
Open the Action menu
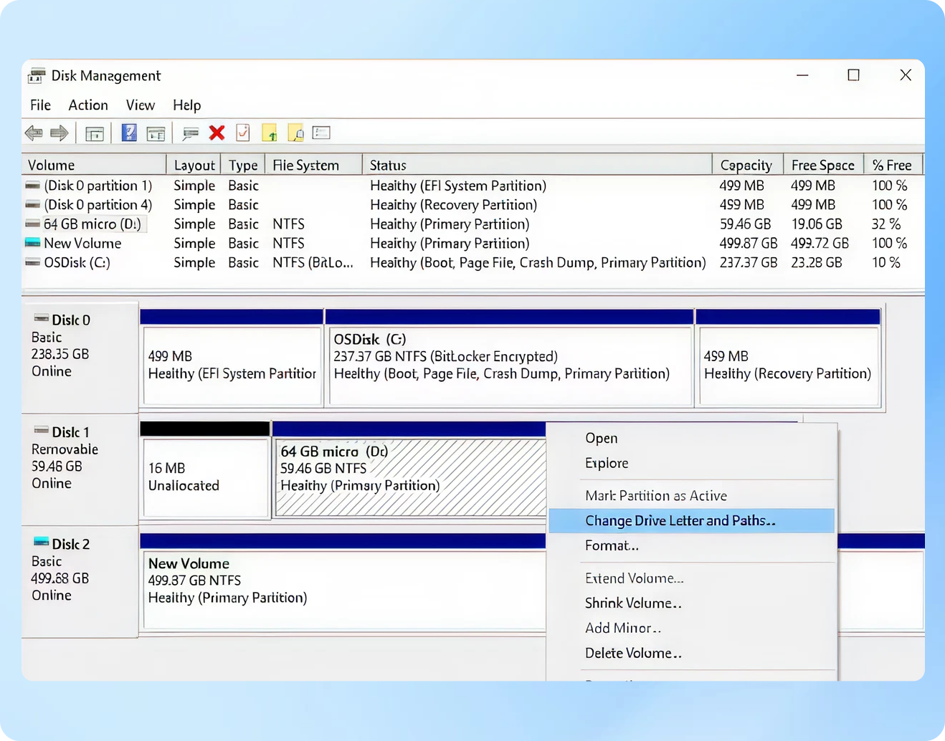click(88, 105)
